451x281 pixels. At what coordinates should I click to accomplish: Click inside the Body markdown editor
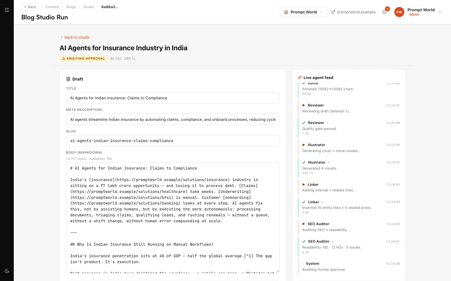[x=173, y=218]
